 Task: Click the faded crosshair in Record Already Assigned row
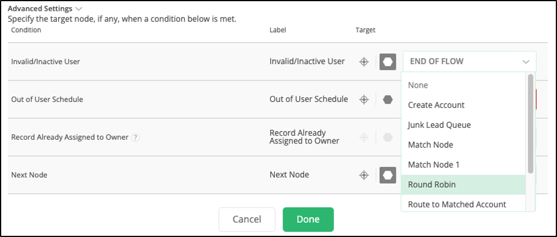coord(364,137)
